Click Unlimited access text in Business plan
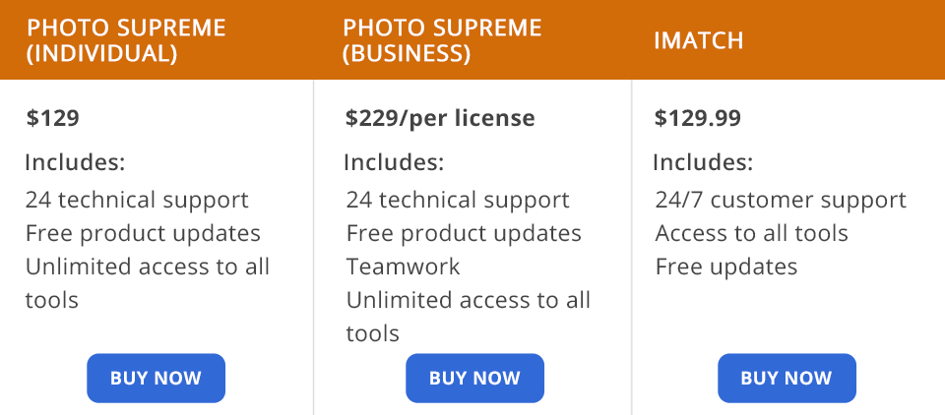The image size is (945, 415). (x=469, y=300)
